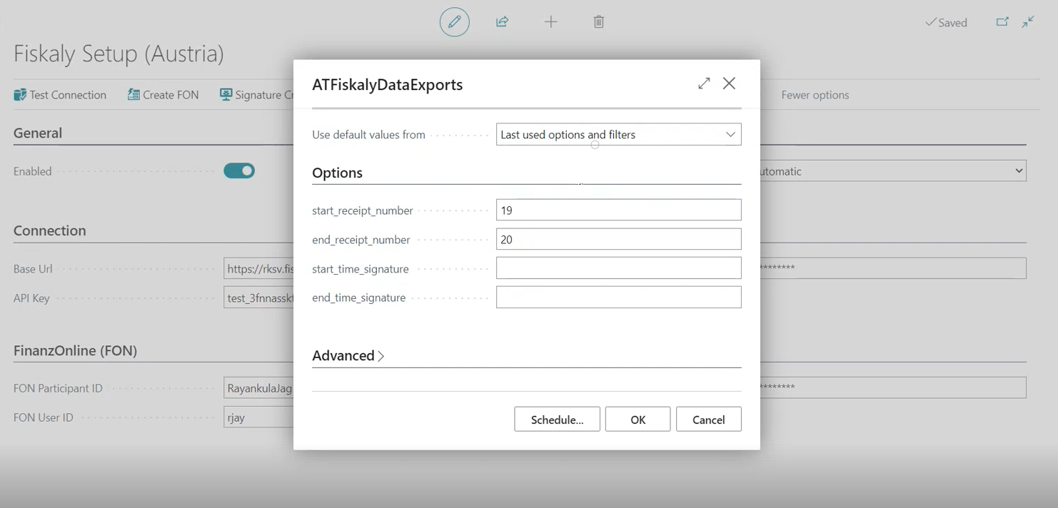Image resolution: width=1058 pixels, height=508 pixels.
Task: Click the Fiskaly Setup (Austria) page title
Action: pos(119,54)
